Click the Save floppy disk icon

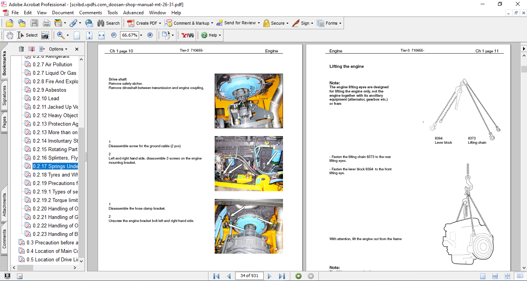tap(34, 23)
